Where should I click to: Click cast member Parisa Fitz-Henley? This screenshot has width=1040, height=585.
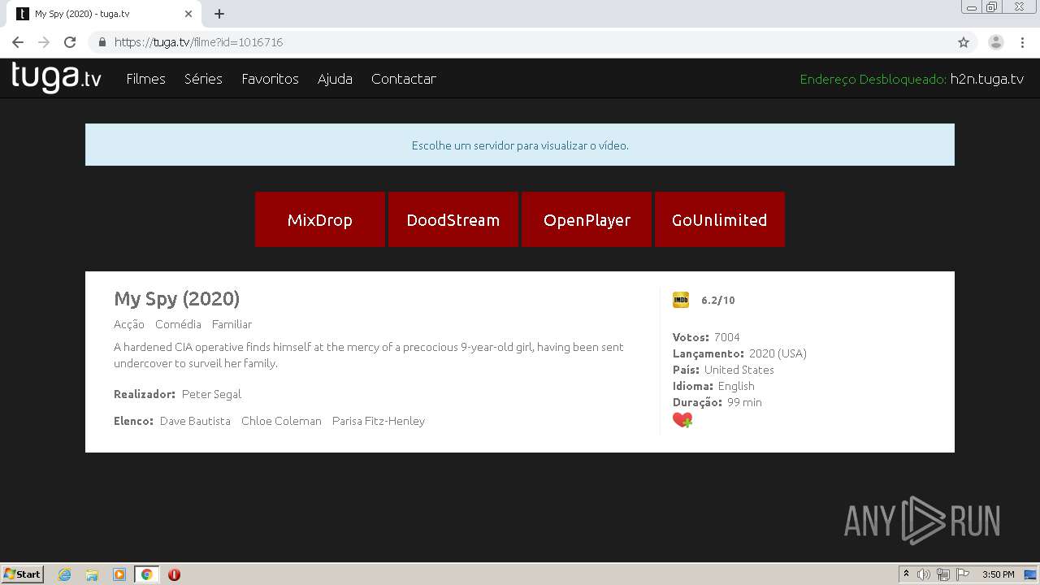pos(379,421)
